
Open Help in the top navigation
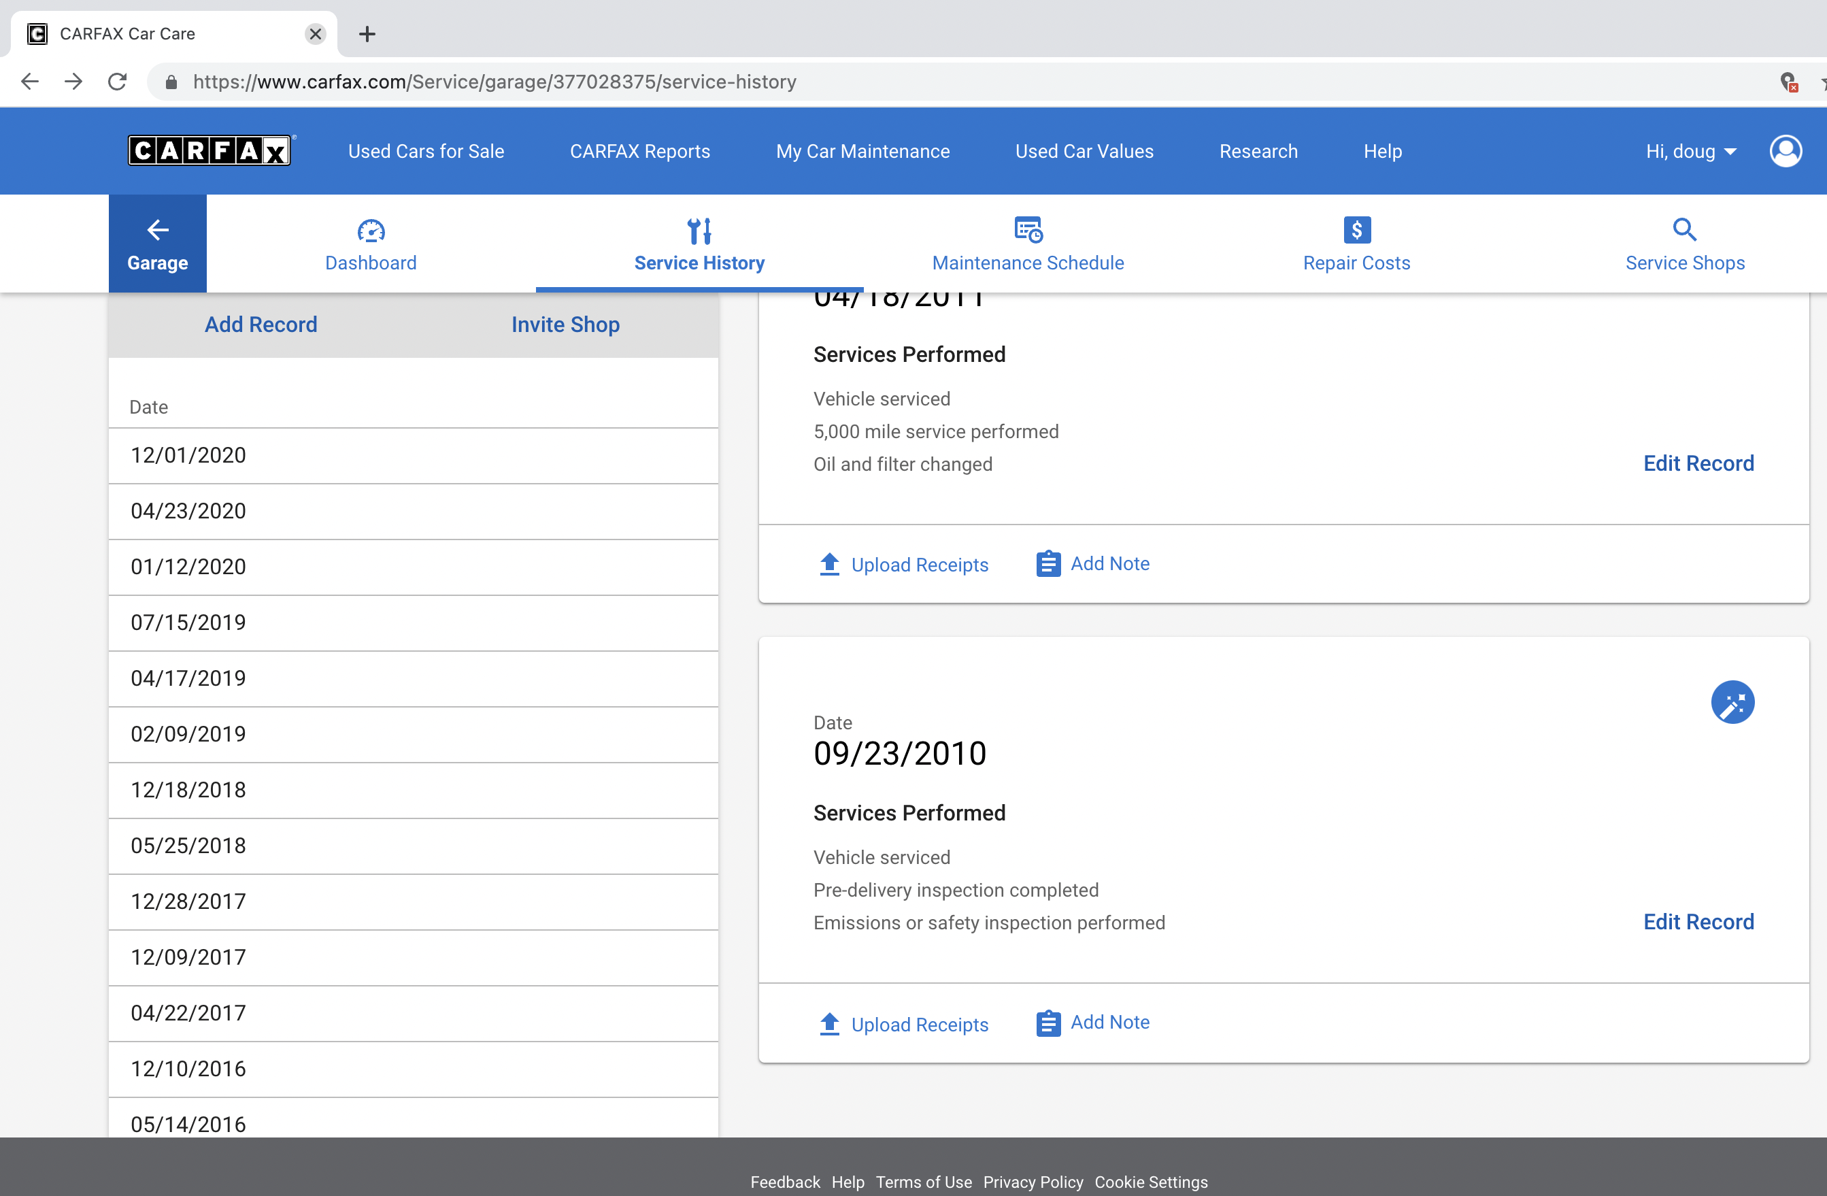[1383, 151]
